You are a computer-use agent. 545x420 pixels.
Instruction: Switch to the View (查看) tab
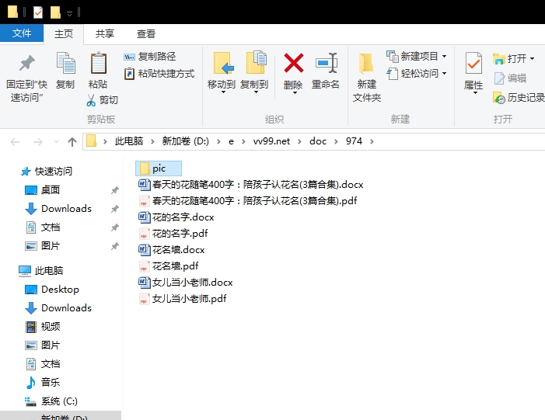146,34
